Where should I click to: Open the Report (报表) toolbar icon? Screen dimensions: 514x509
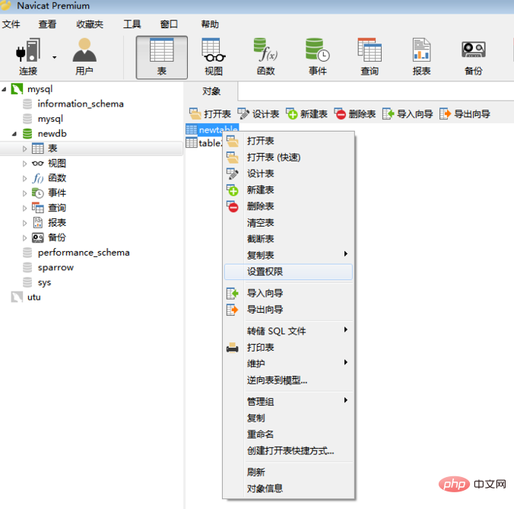coord(421,57)
